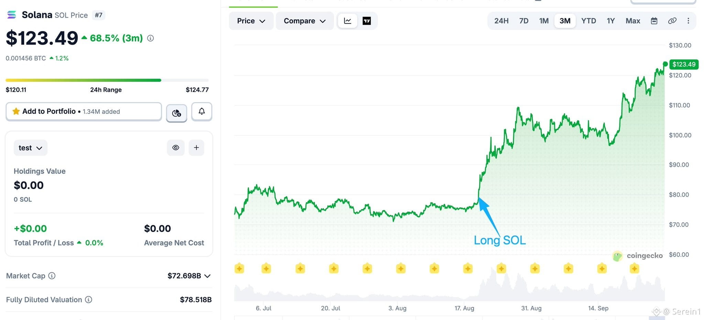Copy chart link via chain icon

672,21
